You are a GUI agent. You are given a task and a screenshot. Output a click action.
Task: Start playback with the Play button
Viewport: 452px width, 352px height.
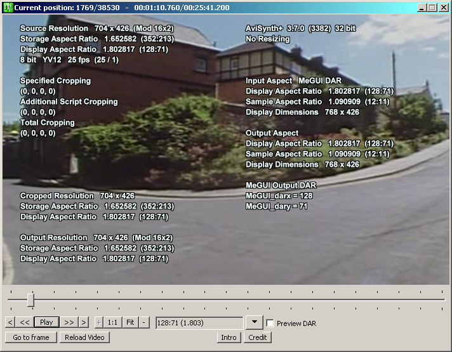[x=47, y=322]
